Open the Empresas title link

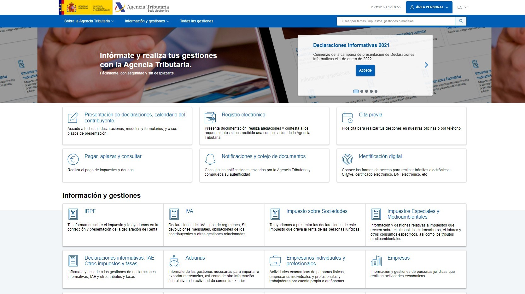pos(399,258)
